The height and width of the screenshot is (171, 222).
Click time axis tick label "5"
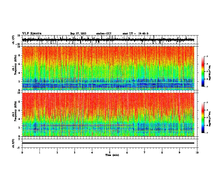click(110, 153)
